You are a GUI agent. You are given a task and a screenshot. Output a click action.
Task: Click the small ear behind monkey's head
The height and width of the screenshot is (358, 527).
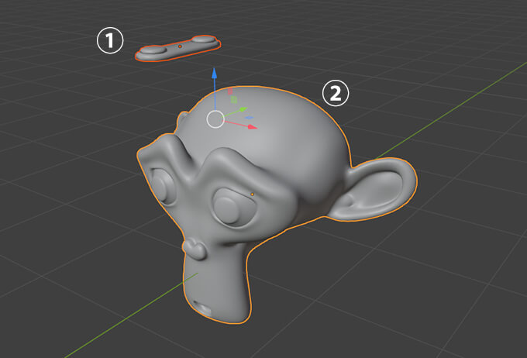(x=182, y=122)
